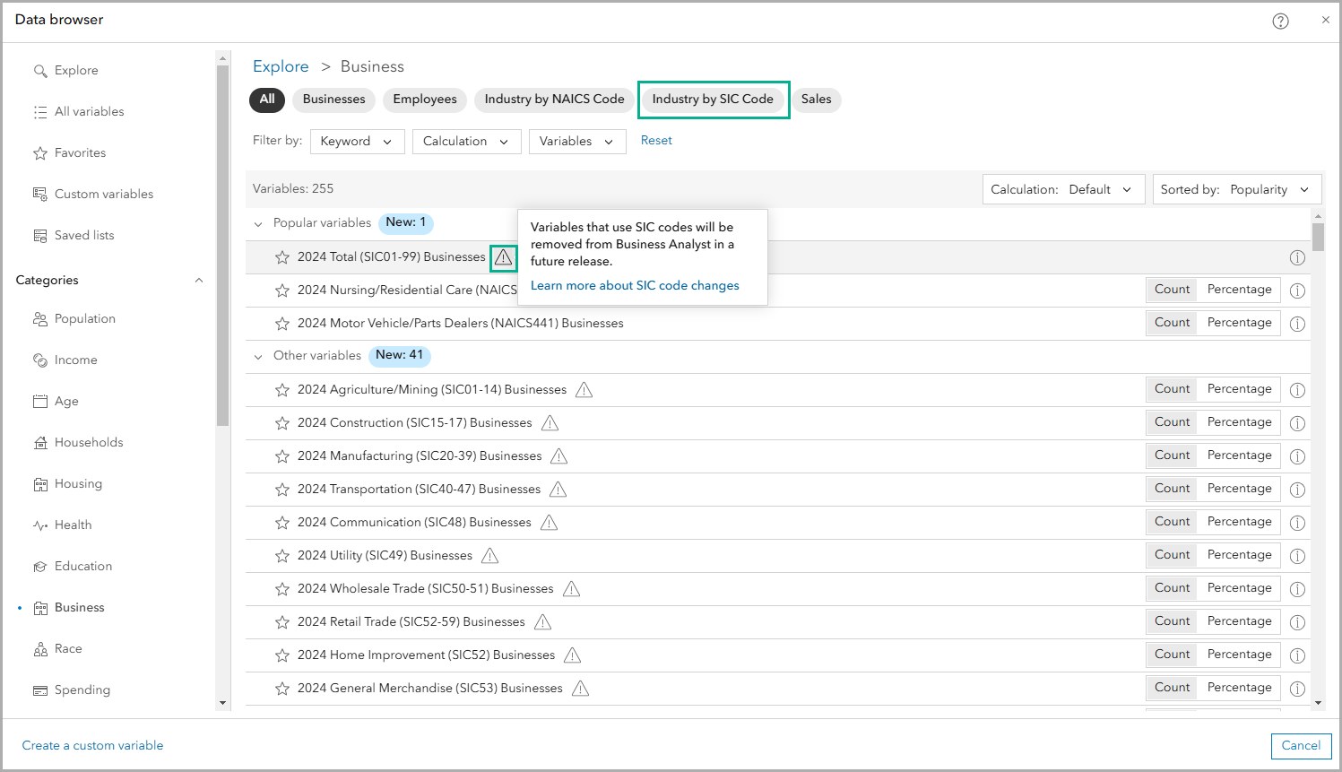This screenshot has height=772, width=1342.
Task: Open Learn more about SIC code changes
Action: [x=634, y=285]
